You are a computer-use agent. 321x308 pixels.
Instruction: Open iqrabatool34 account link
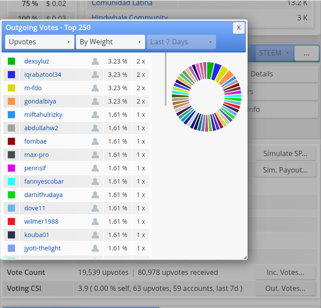(43, 75)
